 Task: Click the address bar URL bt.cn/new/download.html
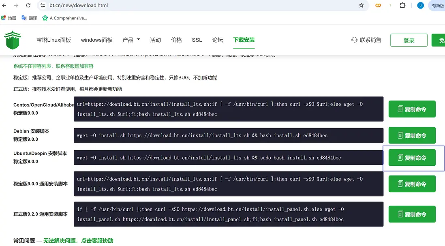tap(79, 5)
